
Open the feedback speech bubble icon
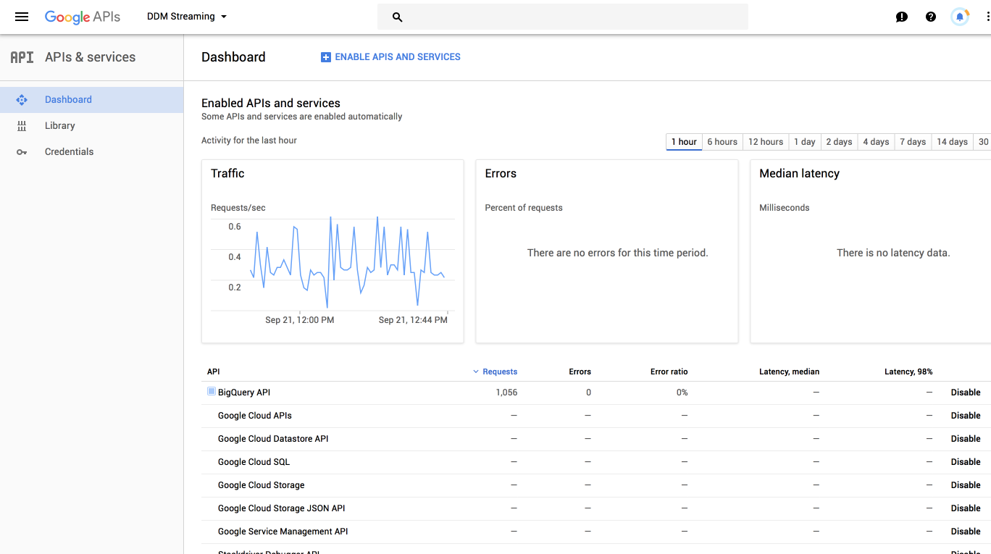[902, 17]
